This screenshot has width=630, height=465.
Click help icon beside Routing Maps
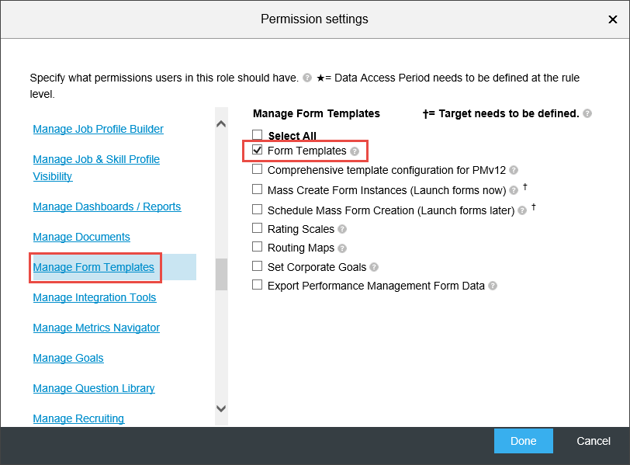(x=342, y=248)
